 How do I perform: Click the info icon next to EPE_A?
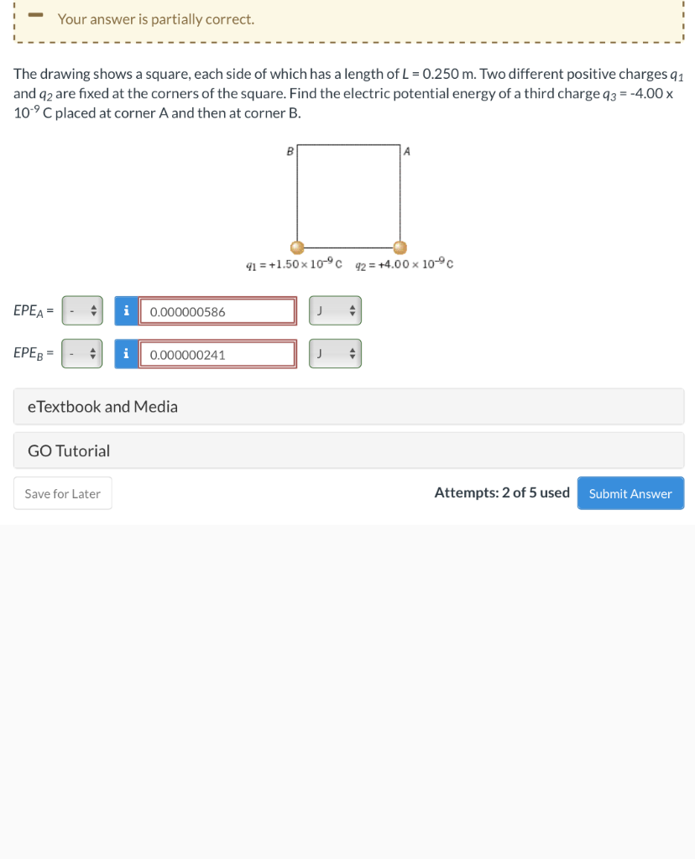point(126,310)
